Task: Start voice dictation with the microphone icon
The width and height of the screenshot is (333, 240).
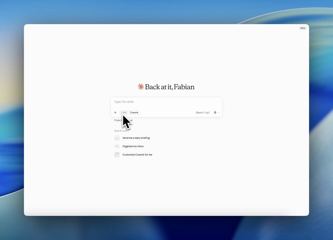Action: (215, 112)
